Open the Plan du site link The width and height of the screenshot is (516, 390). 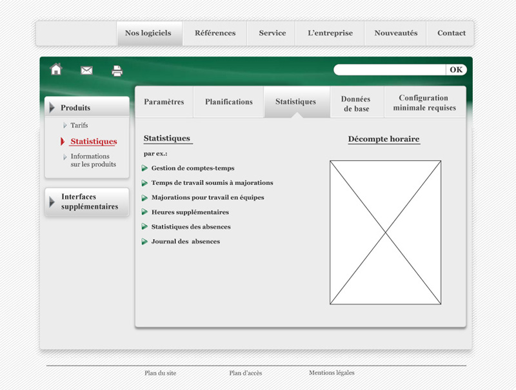click(161, 373)
